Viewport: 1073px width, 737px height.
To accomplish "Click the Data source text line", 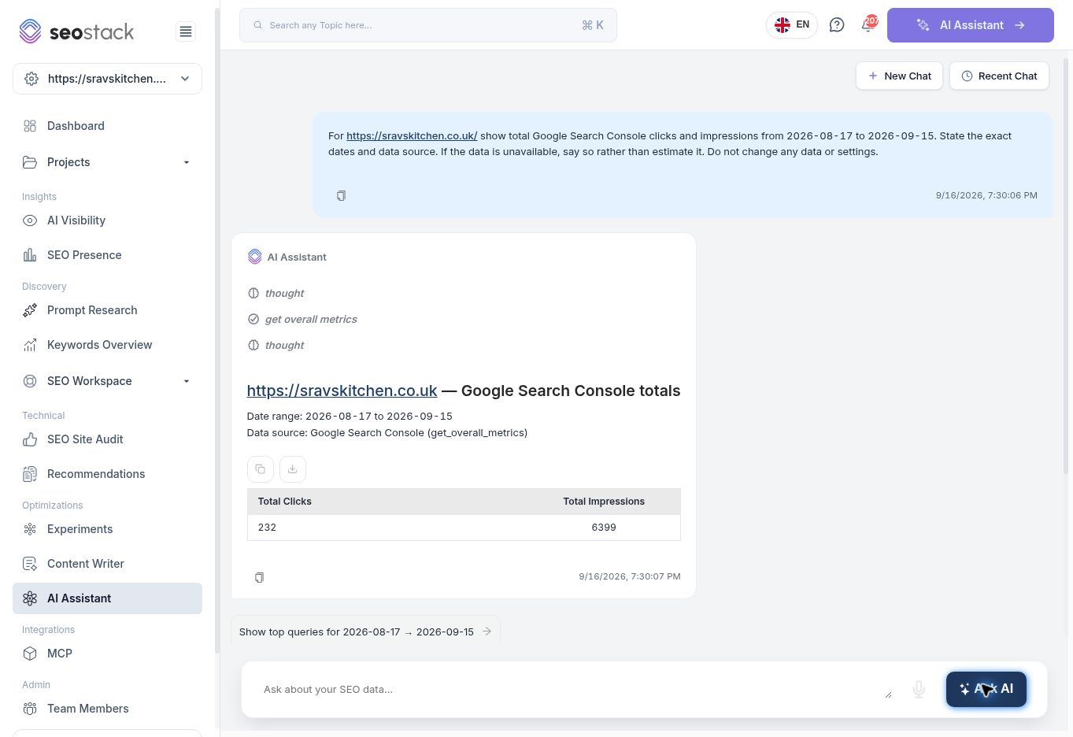I will pos(387,432).
